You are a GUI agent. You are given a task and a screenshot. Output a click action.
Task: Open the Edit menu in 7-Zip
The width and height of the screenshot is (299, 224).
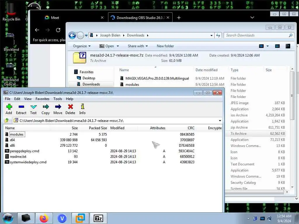pyautogui.click(x=17, y=99)
